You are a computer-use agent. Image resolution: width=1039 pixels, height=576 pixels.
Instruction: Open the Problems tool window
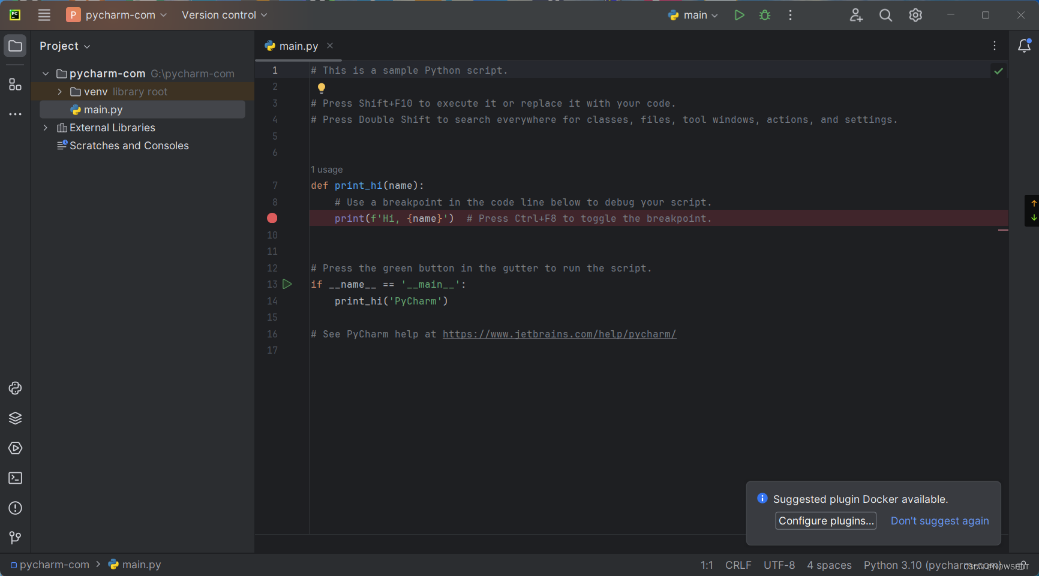[15, 508]
